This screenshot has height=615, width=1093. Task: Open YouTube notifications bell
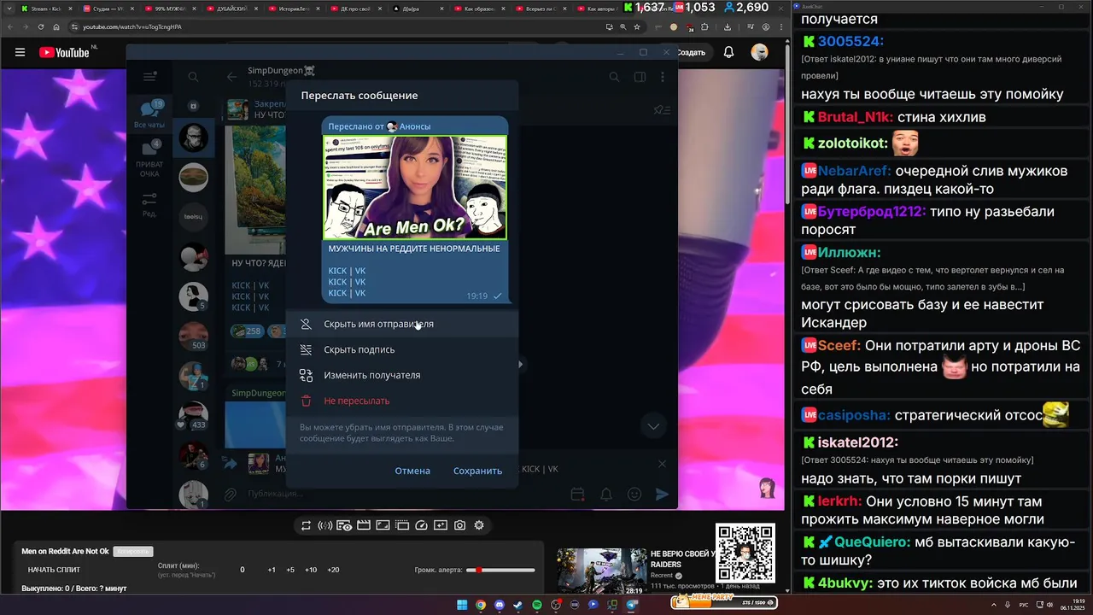coord(728,52)
